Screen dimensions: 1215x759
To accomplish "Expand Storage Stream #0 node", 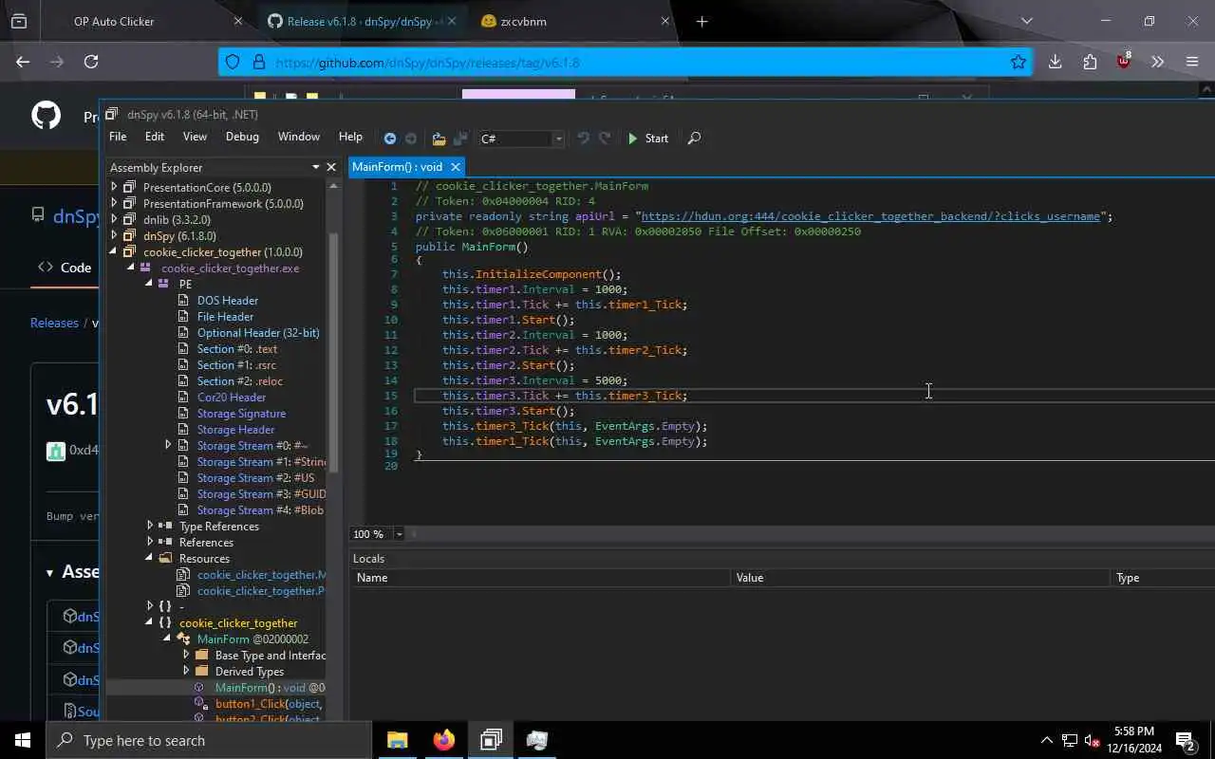I will pyautogui.click(x=168, y=446).
